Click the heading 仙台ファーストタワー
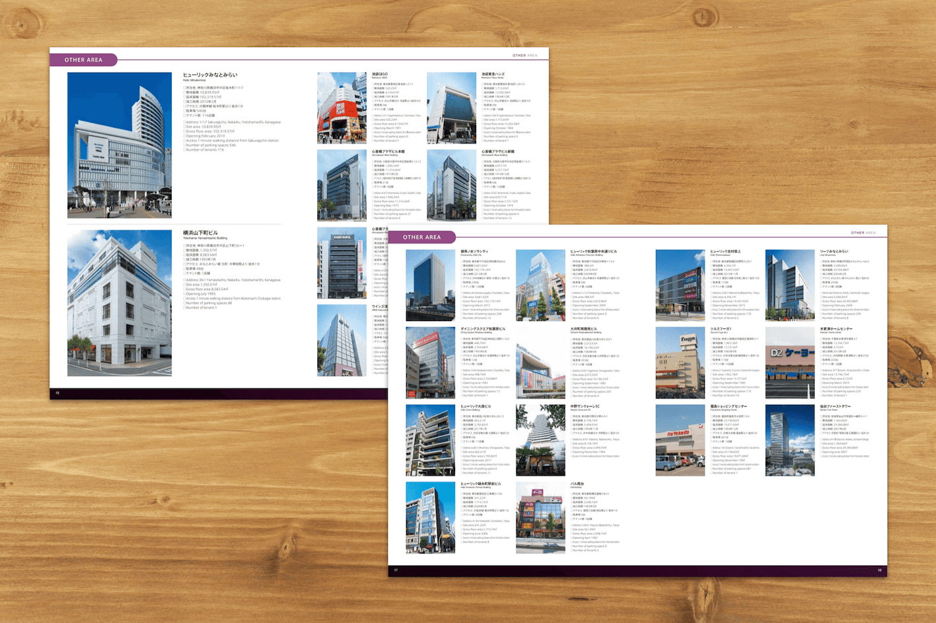 point(836,406)
